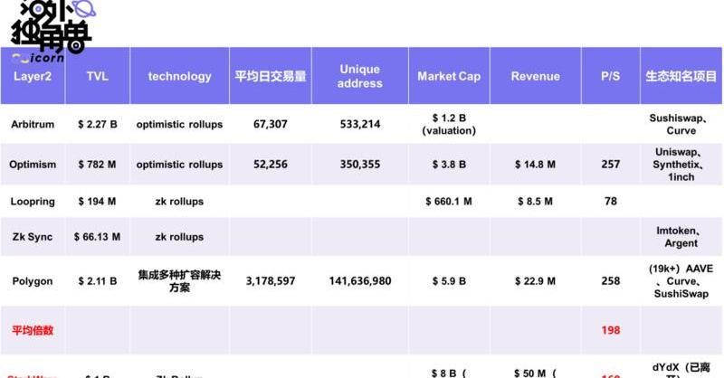Click the Zk Sync row name
This screenshot has height=378, width=724.
coord(33,237)
